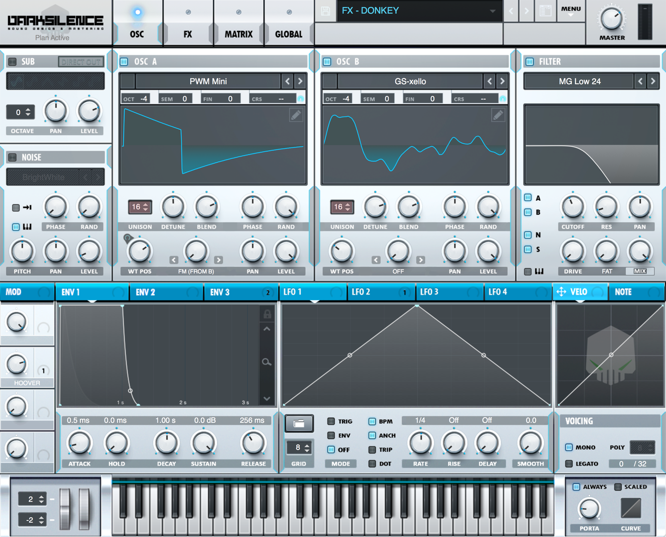Open the preset browser list icon

pyautogui.click(x=545, y=11)
